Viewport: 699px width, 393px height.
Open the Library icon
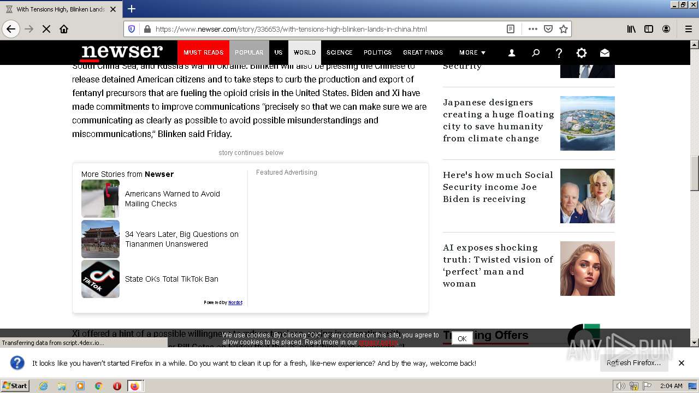(631, 29)
